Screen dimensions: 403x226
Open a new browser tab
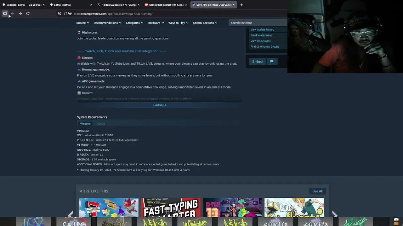pyautogui.click(x=241, y=5)
